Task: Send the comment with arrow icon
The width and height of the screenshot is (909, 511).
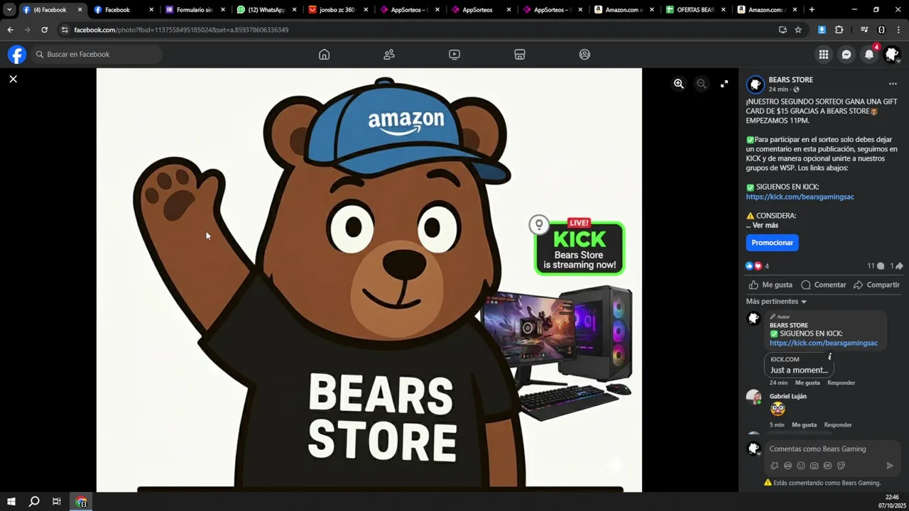Action: click(x=890, y=466)
